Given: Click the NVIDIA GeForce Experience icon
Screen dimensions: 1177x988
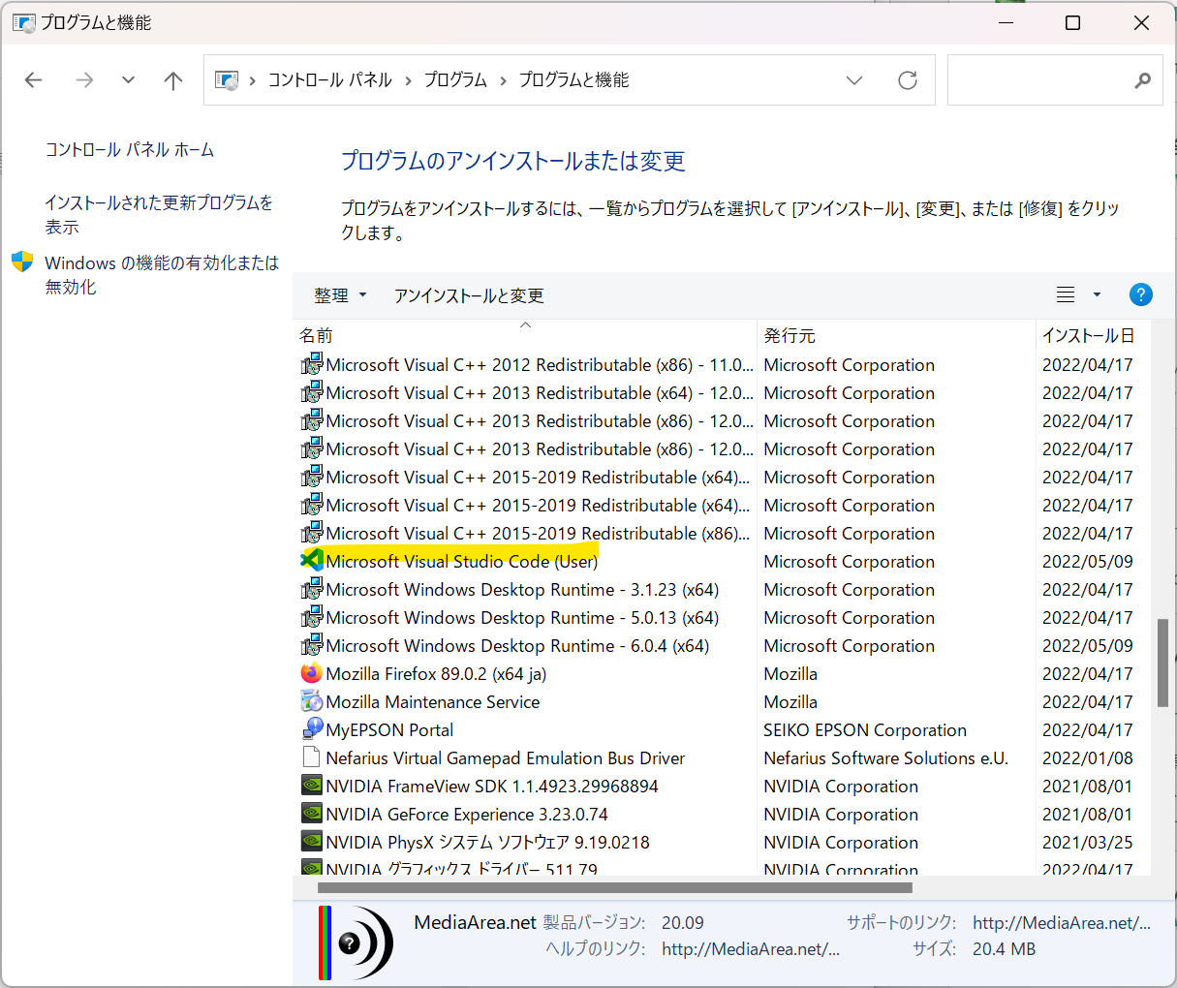Looking at the screenshot, I should [x=311, y=814].
